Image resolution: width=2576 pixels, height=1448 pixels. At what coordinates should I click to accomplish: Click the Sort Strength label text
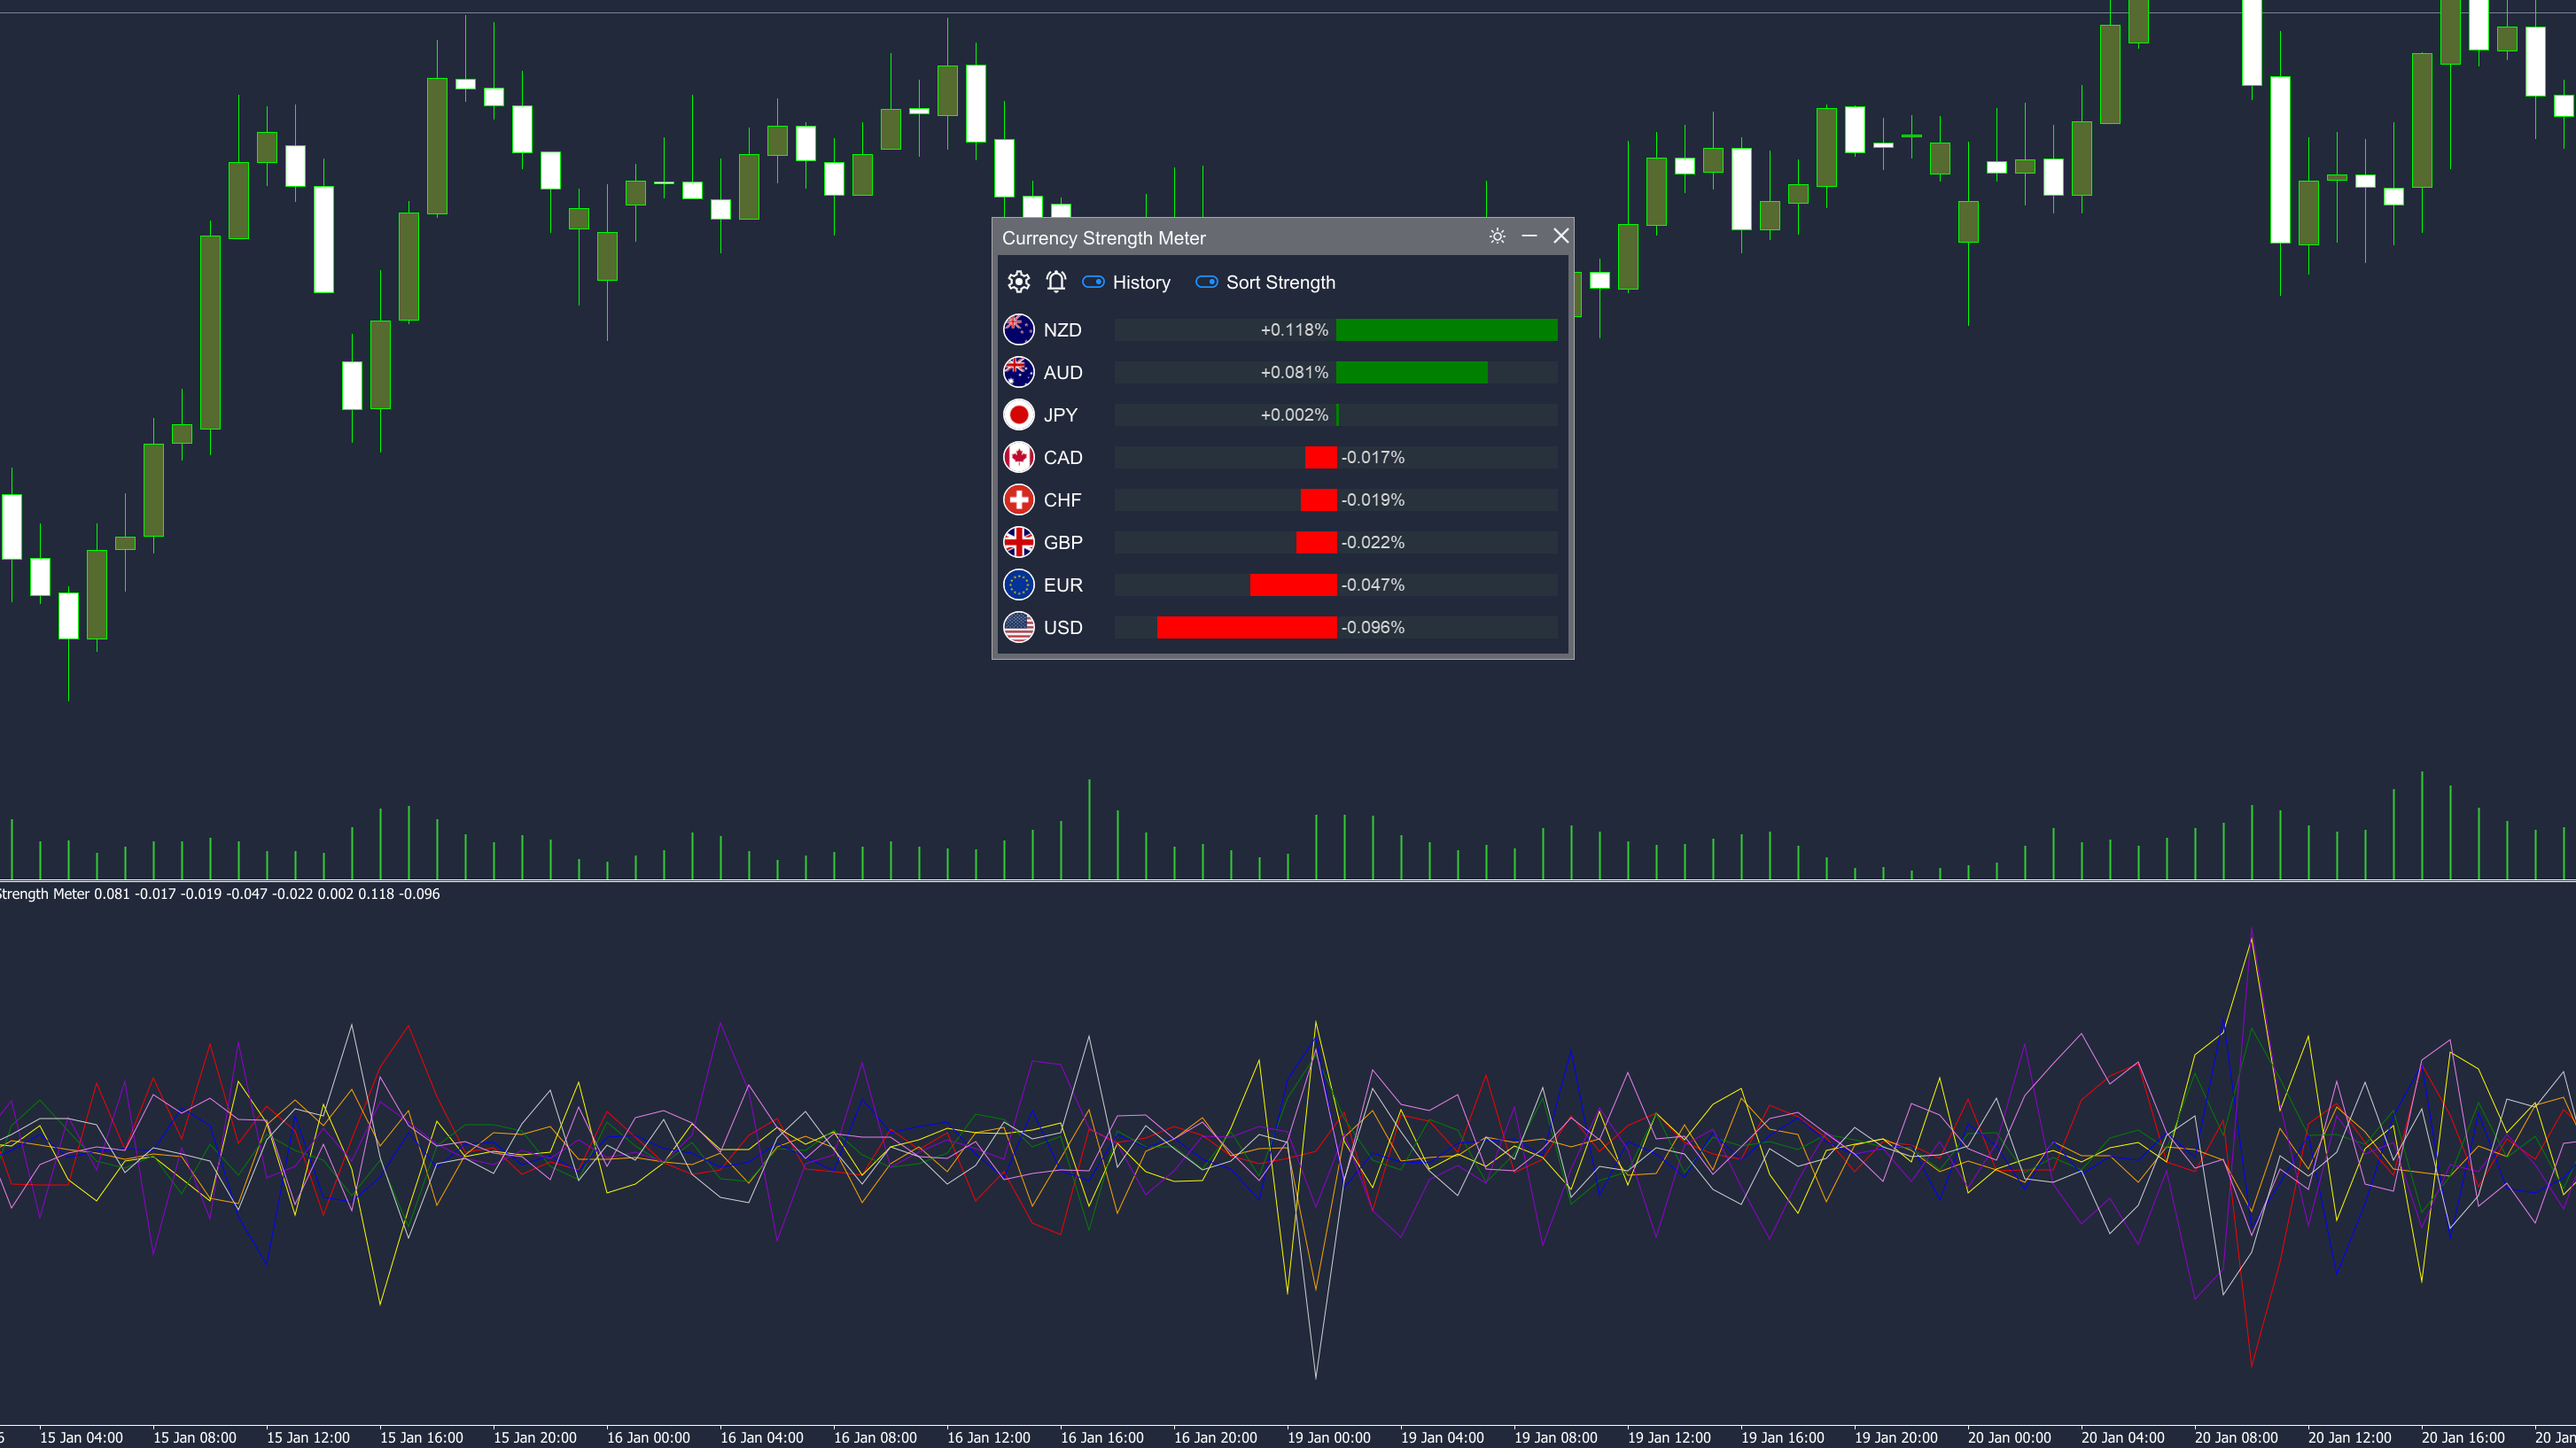[1281, 283]
